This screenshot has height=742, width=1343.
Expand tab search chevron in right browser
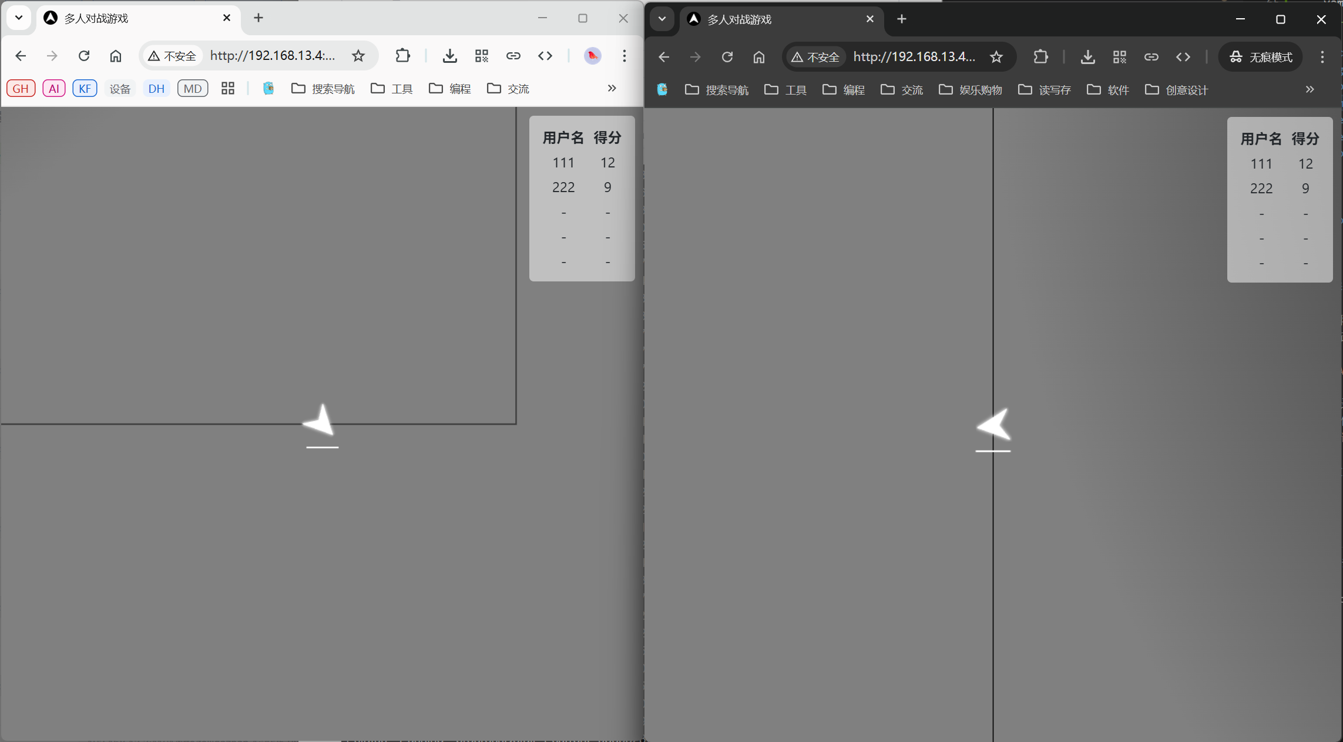point(662,19)
